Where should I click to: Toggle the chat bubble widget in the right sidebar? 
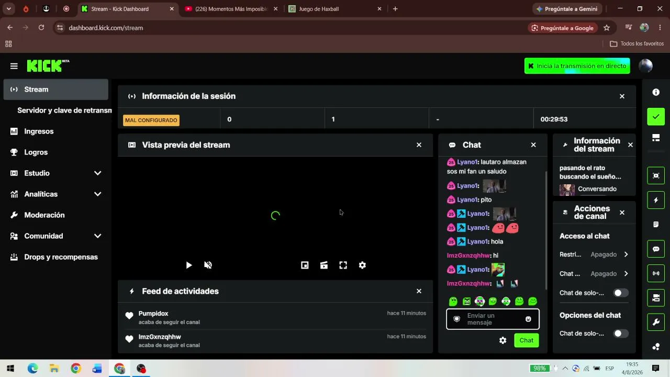[656, 249]
